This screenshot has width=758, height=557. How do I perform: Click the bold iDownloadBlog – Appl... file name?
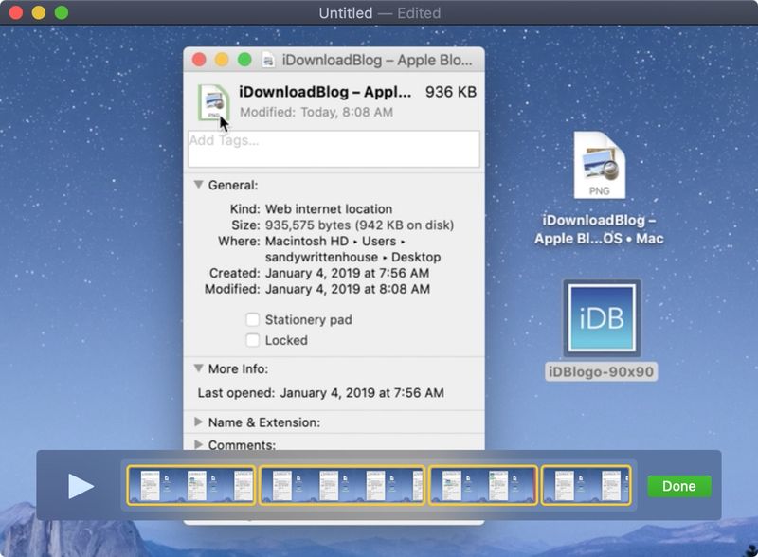[x=325, y=91]
